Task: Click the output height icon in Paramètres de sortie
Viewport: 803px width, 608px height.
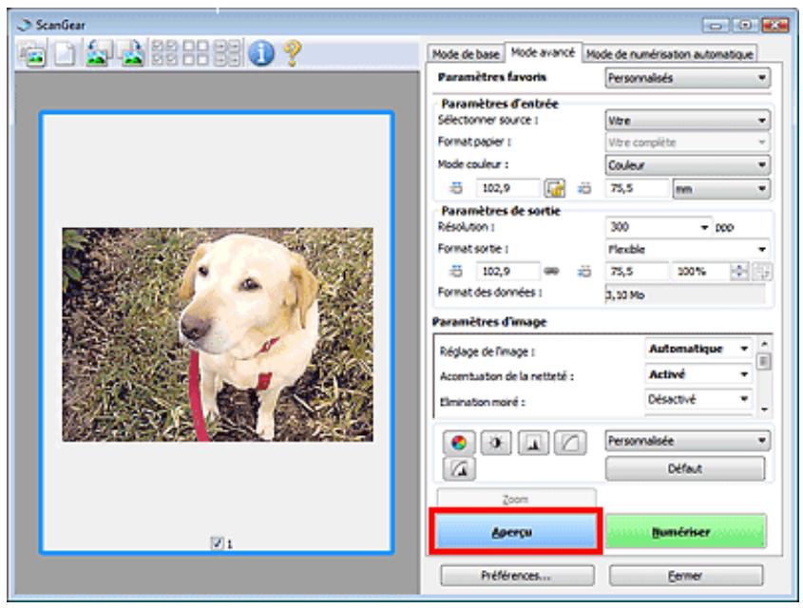Action: 584,272
